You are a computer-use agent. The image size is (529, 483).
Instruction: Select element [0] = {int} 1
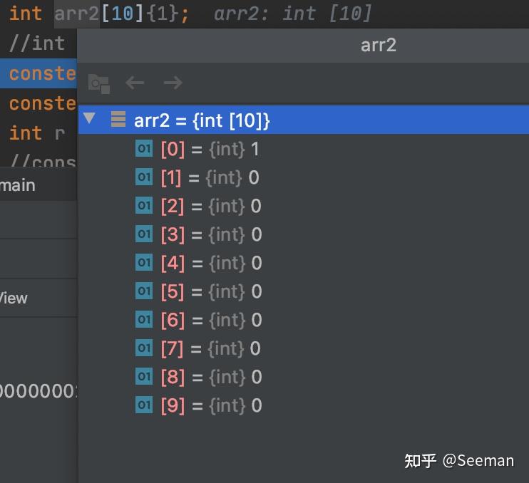[303, 149]
